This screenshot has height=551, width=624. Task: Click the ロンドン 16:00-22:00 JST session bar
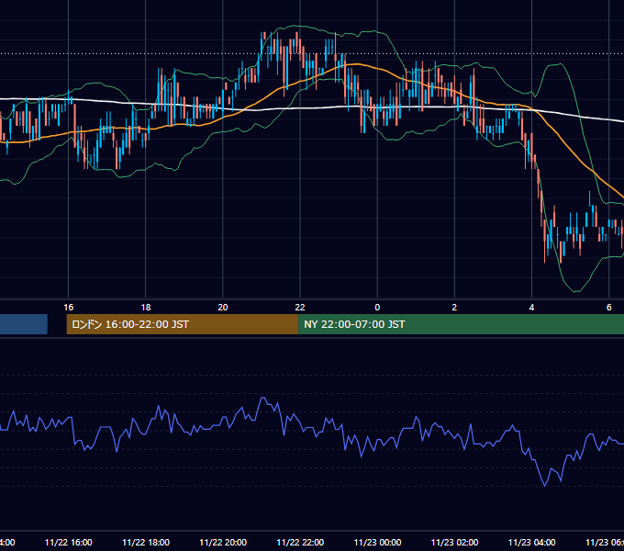[183, 324]
